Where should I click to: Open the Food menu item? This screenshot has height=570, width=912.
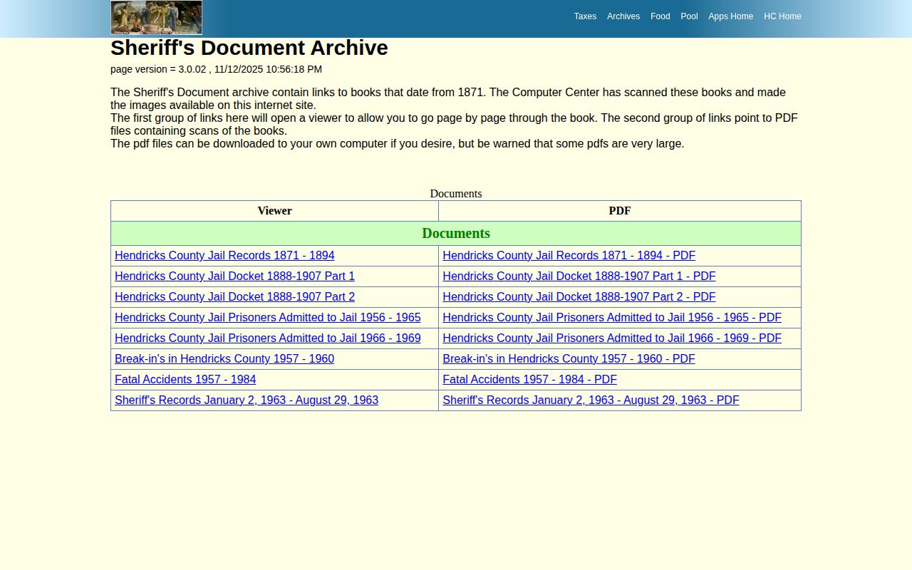[660, 16]
